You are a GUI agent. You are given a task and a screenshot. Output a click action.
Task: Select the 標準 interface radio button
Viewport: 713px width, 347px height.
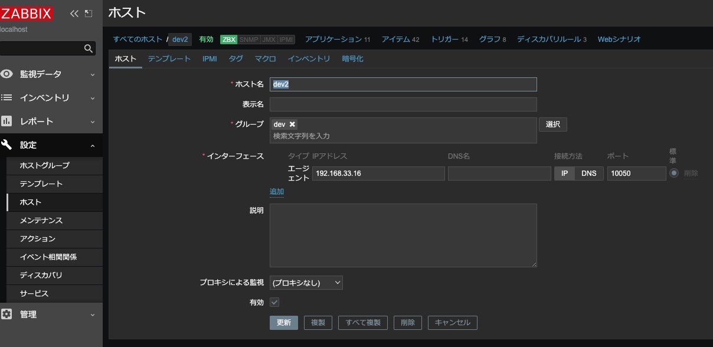[x=674, y=173]
